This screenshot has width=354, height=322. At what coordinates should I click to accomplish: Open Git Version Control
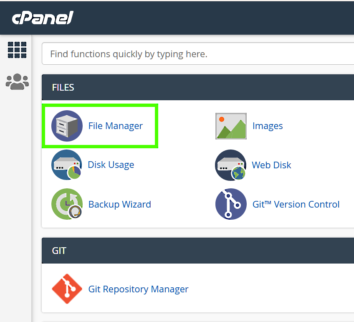(296, 204)
